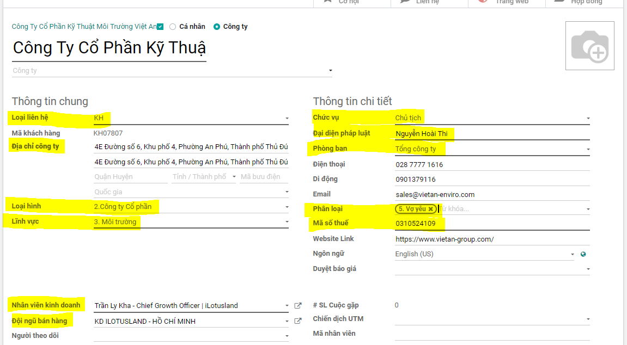Open the Tỉnh / Thành phố dropdown
627x345 pixels.
click(x=234, y=176)
